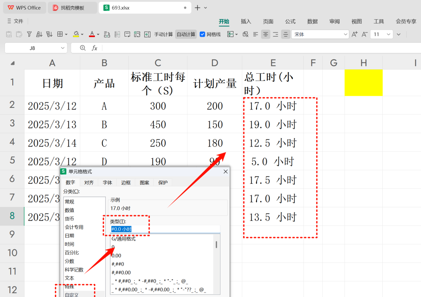Open the font color dropdown arrow
This screenshot has height=297, width=421.
pos(98,35)
